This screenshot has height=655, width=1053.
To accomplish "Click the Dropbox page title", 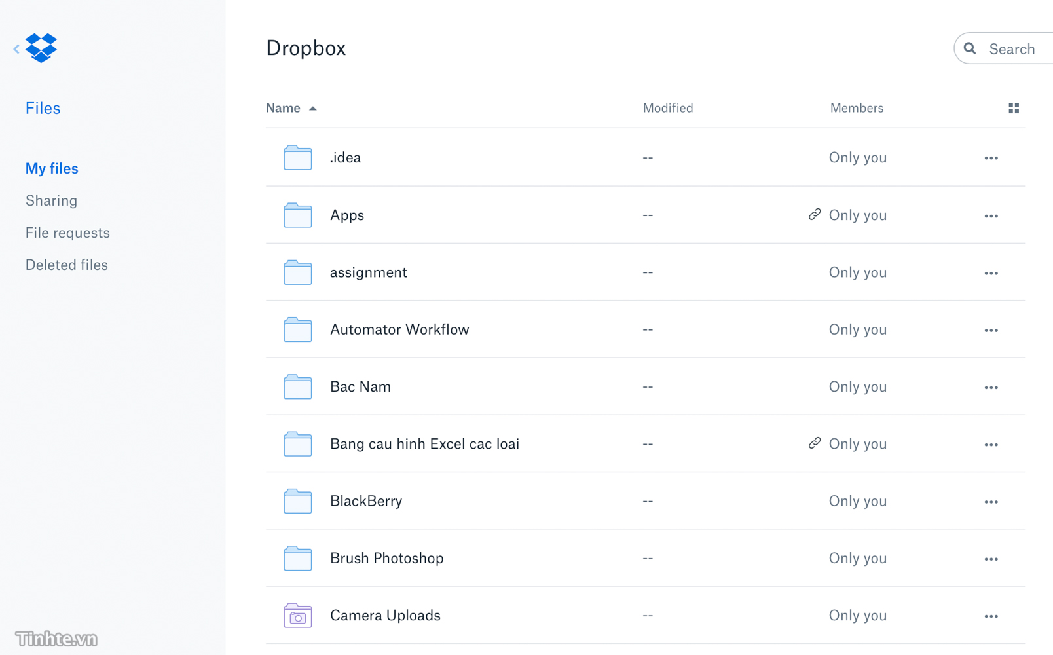I will coord(306,48).
